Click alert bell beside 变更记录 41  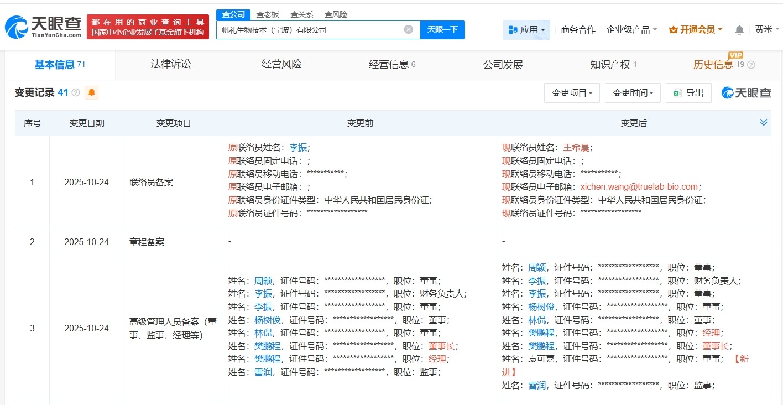tap(92, 92)
